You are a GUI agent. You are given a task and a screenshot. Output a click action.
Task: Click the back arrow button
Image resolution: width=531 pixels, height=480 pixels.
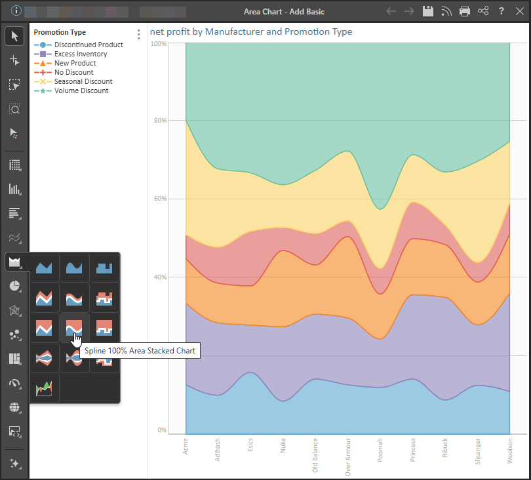[391, 11]
